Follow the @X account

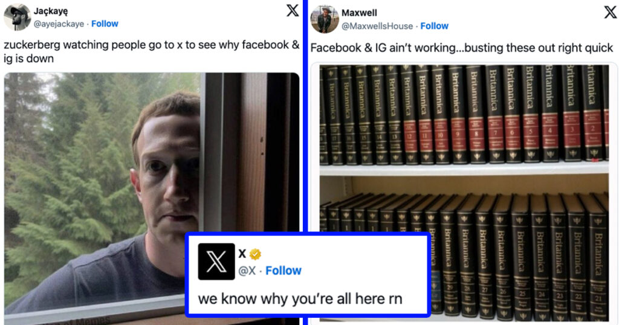point(284,271)
